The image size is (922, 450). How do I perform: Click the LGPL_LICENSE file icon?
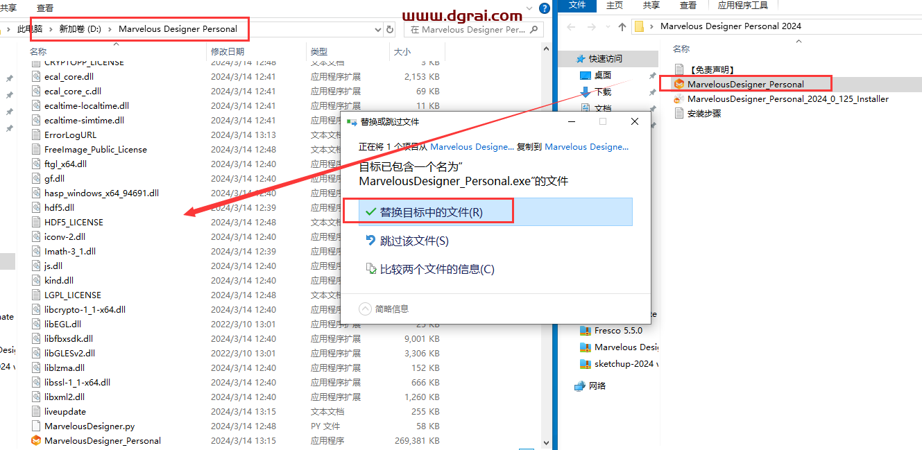(x=36, y=295)
